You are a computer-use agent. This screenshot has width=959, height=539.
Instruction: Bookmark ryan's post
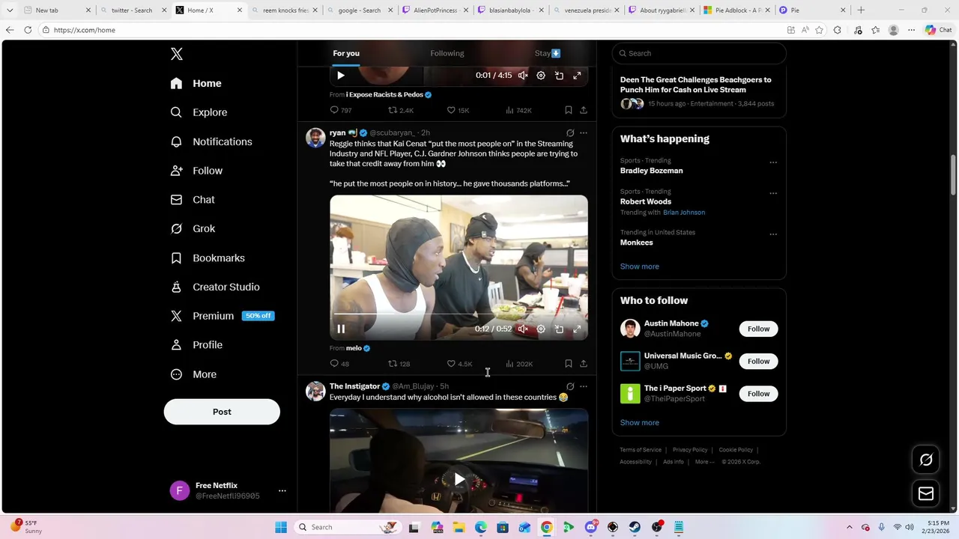pyautogui.click(x=569, y=364)
